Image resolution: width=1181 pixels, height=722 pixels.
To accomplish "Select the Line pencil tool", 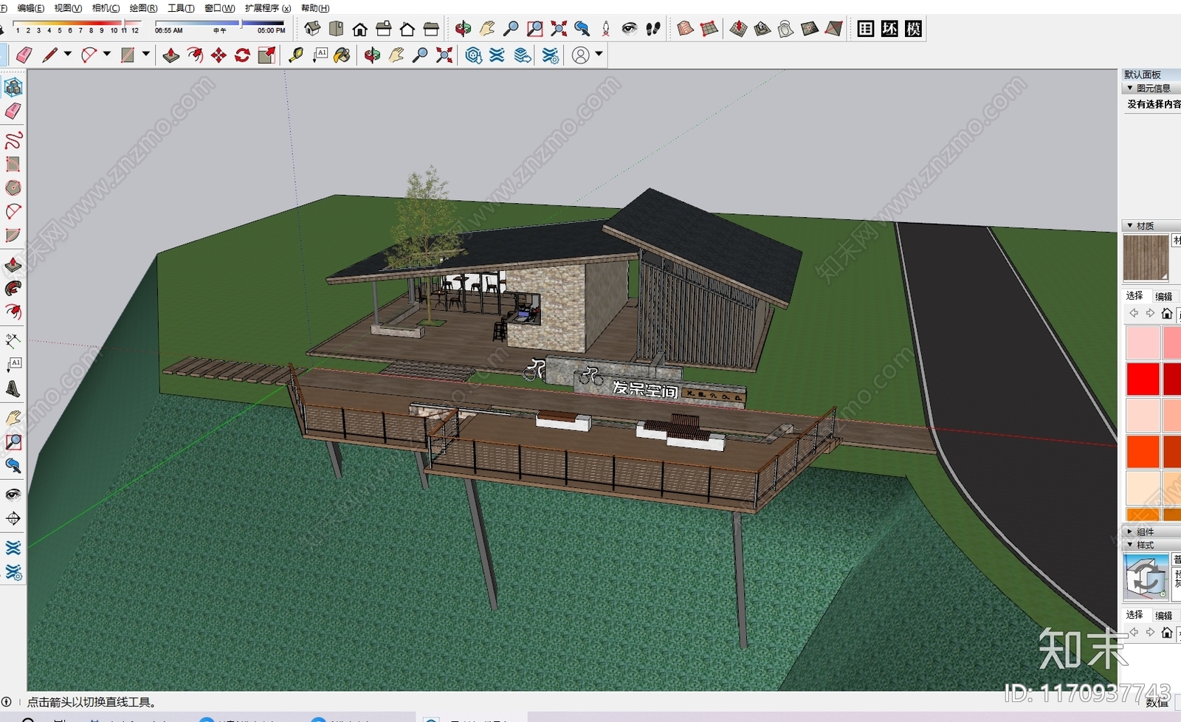I will coord(49,55).
